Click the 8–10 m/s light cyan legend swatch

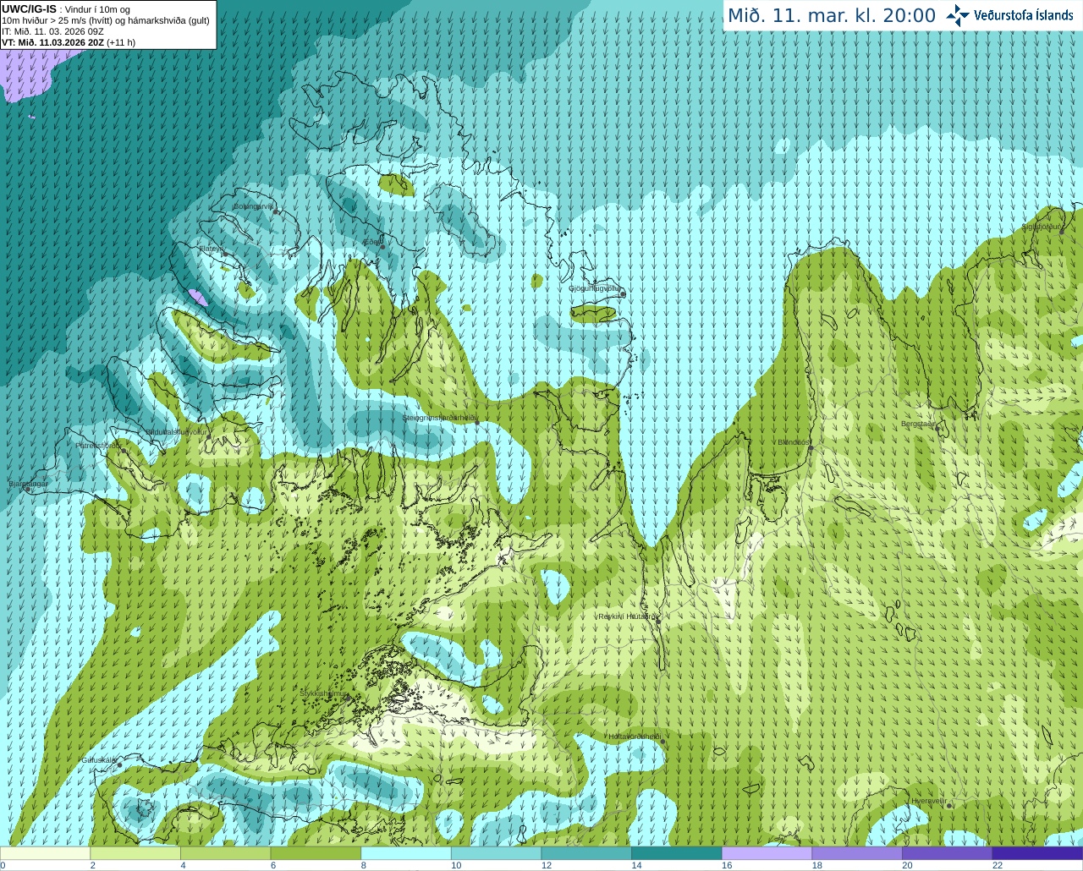pos(406,853)
